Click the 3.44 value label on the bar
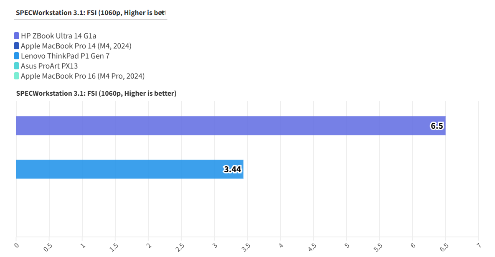The width and height of the screenshot is (495, 257). tap(233, 169)
